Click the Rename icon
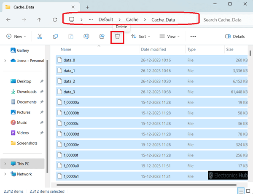Image resolution: width=253 pixels, height=194 pixels. click(x=86, y=37)
